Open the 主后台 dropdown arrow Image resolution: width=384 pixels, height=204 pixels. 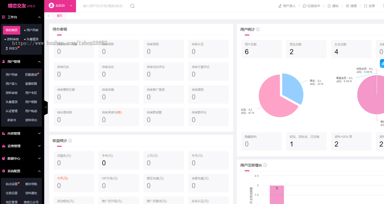click(71, 6)
